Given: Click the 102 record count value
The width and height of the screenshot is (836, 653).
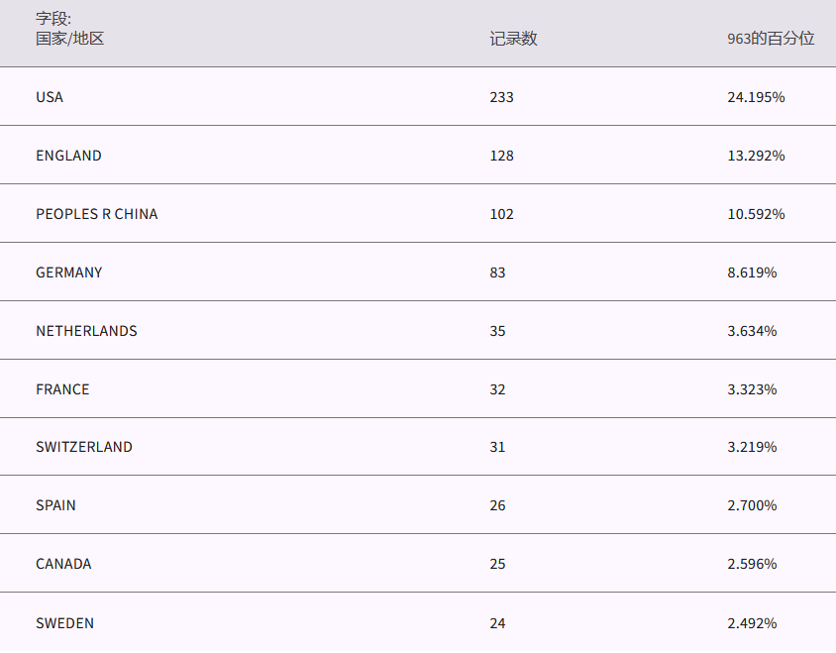Looking at the screenshot, I should pyautogui.click(x=501, y=214).
